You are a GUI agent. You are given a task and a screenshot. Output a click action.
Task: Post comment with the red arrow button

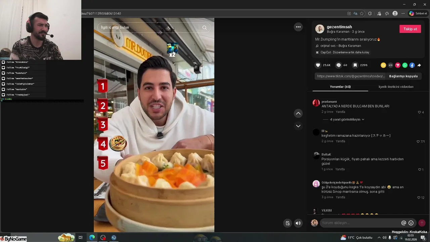pyautogui.click(x=422, y=223)
